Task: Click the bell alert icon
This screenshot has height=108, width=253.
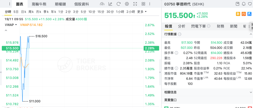Action: click(244, 4)
